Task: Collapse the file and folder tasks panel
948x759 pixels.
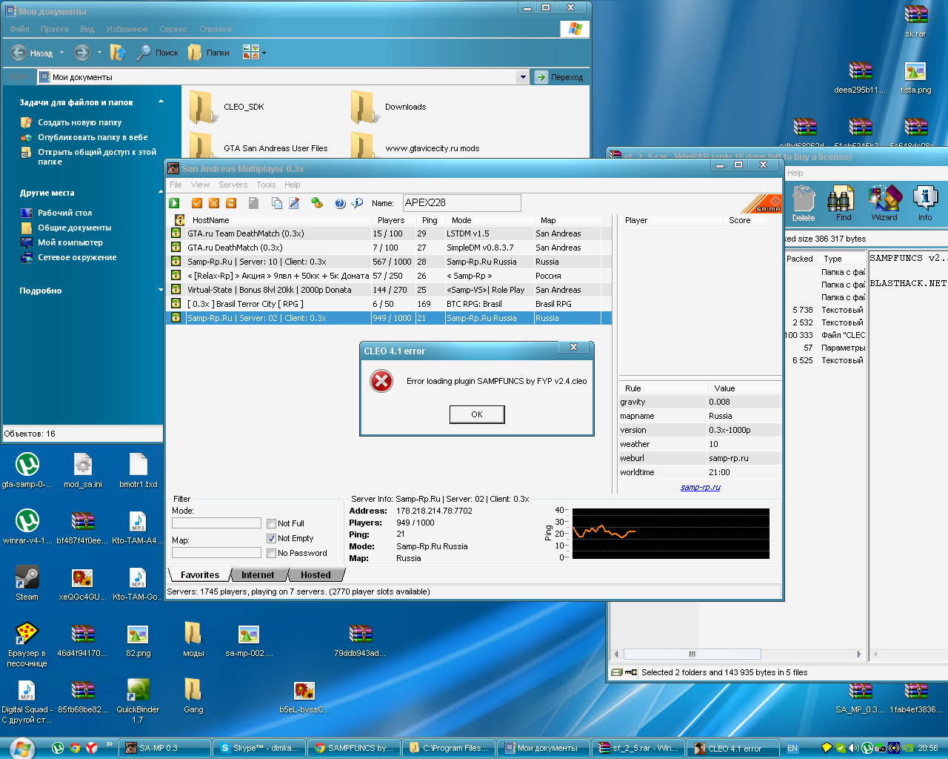Action: [161, 102]
